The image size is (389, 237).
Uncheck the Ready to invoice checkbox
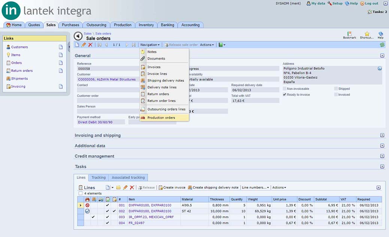click(x=284, y=94)
